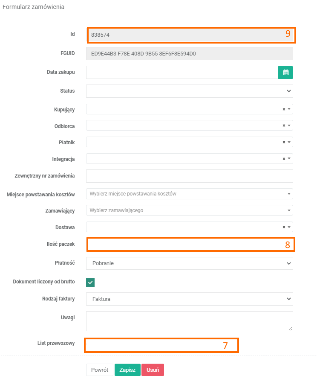
Task: Click the Zewnętrzny nr zamówienia field
Action: 189,176
